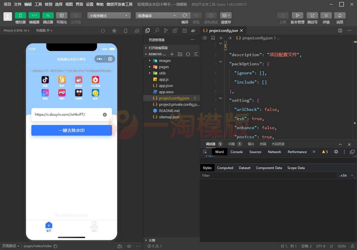Click the collapse folders icon in explorer
Viewport: 357px width, 250px height.
(x=196, y=54)
